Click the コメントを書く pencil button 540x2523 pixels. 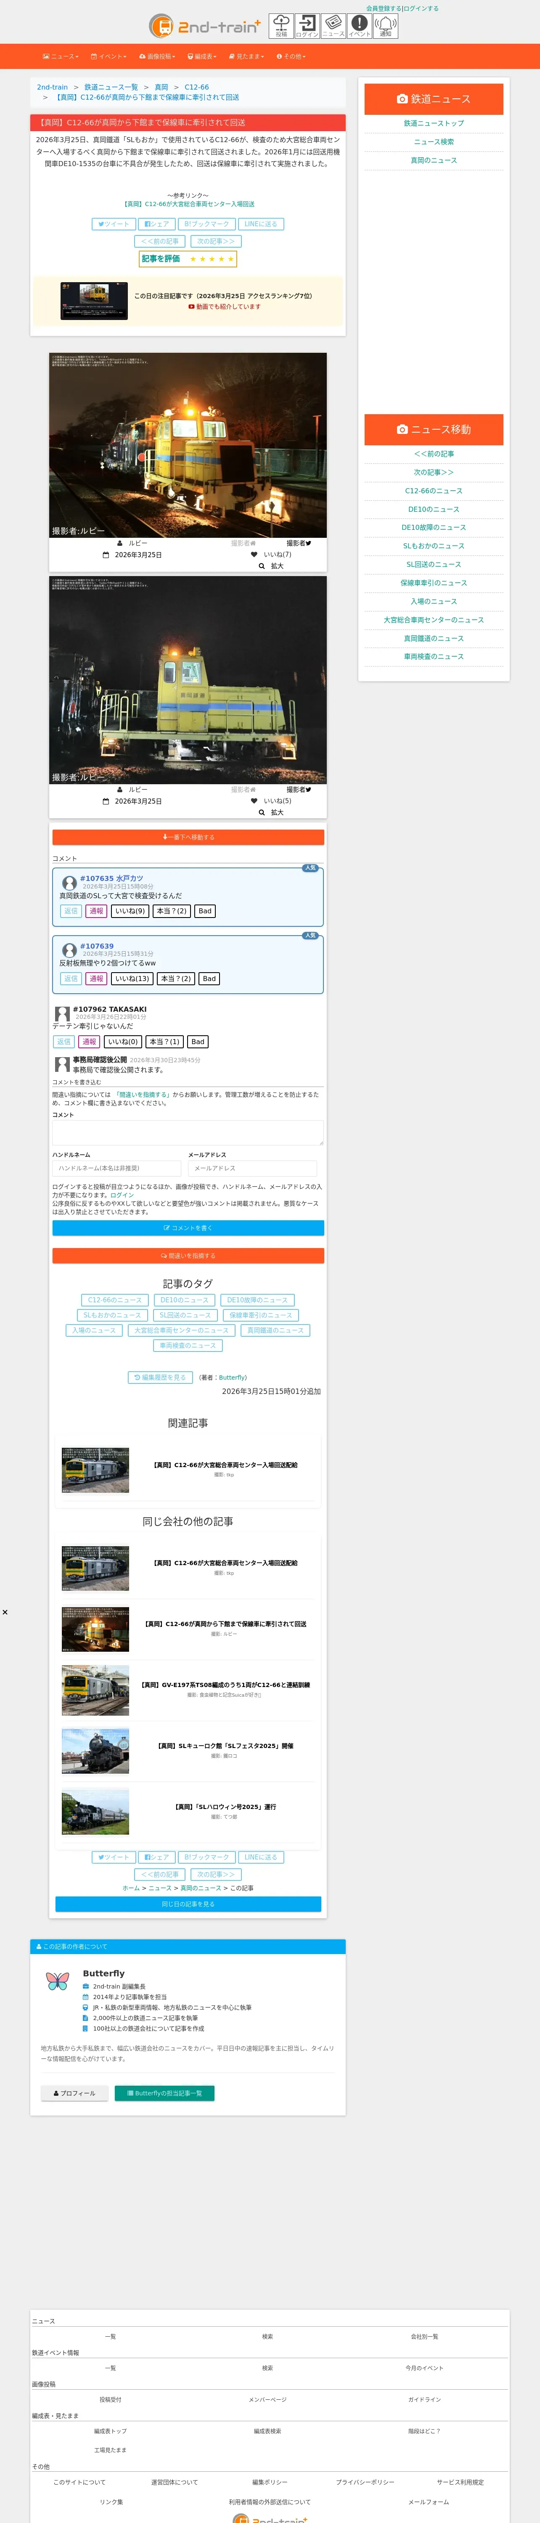(188, 1228)
